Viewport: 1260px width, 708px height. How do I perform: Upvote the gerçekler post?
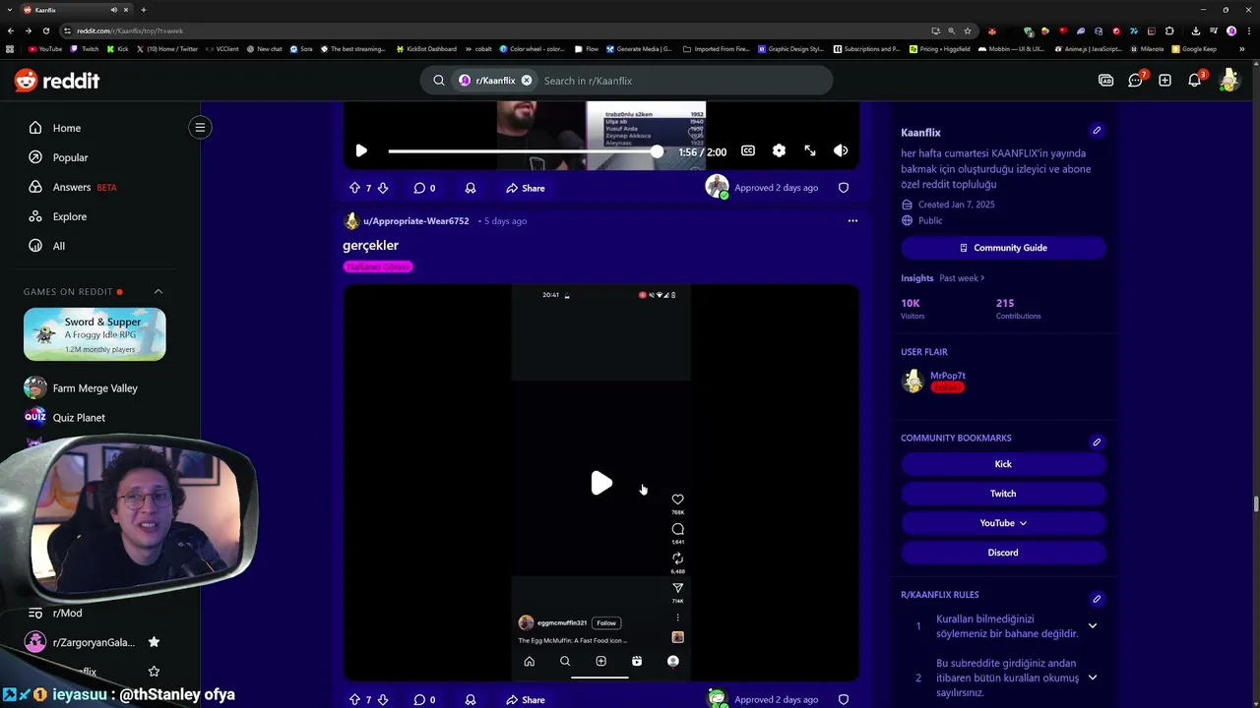click(x=354, y=700)
